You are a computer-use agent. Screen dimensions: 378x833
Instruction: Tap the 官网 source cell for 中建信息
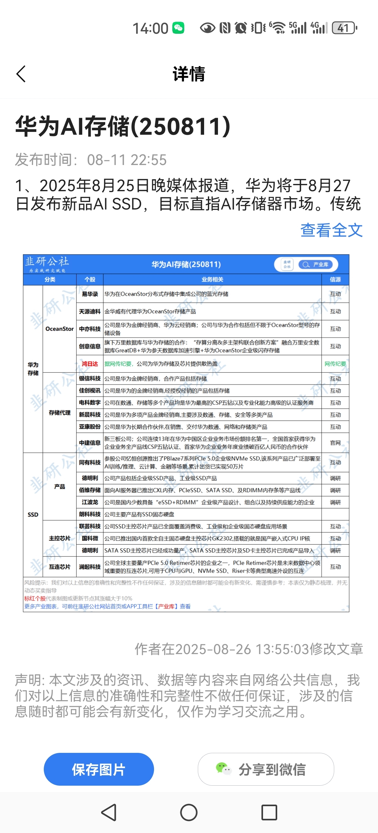(335, 443)
